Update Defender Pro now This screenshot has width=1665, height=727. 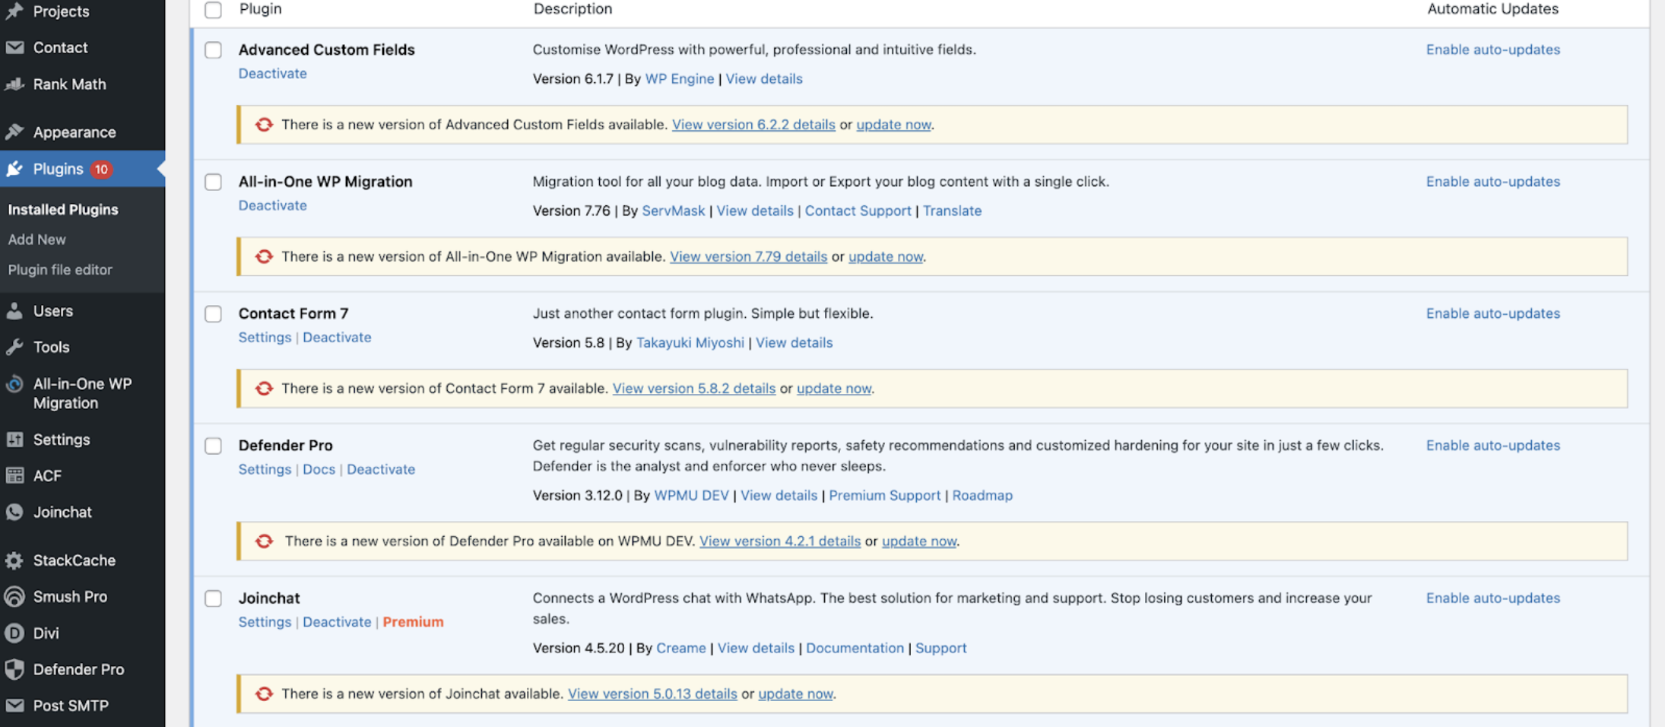point(919,541)
